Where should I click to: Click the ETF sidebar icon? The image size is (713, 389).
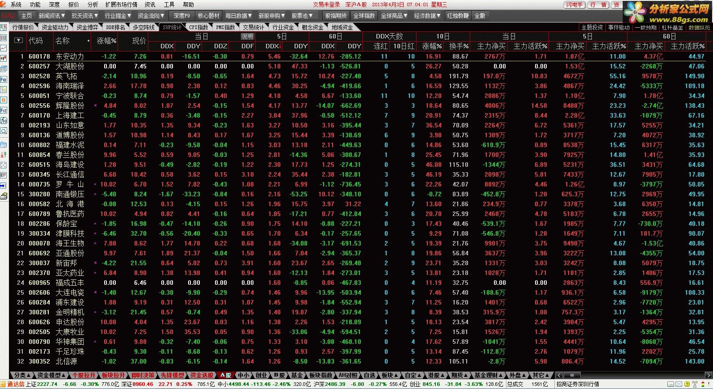(4, 175)
